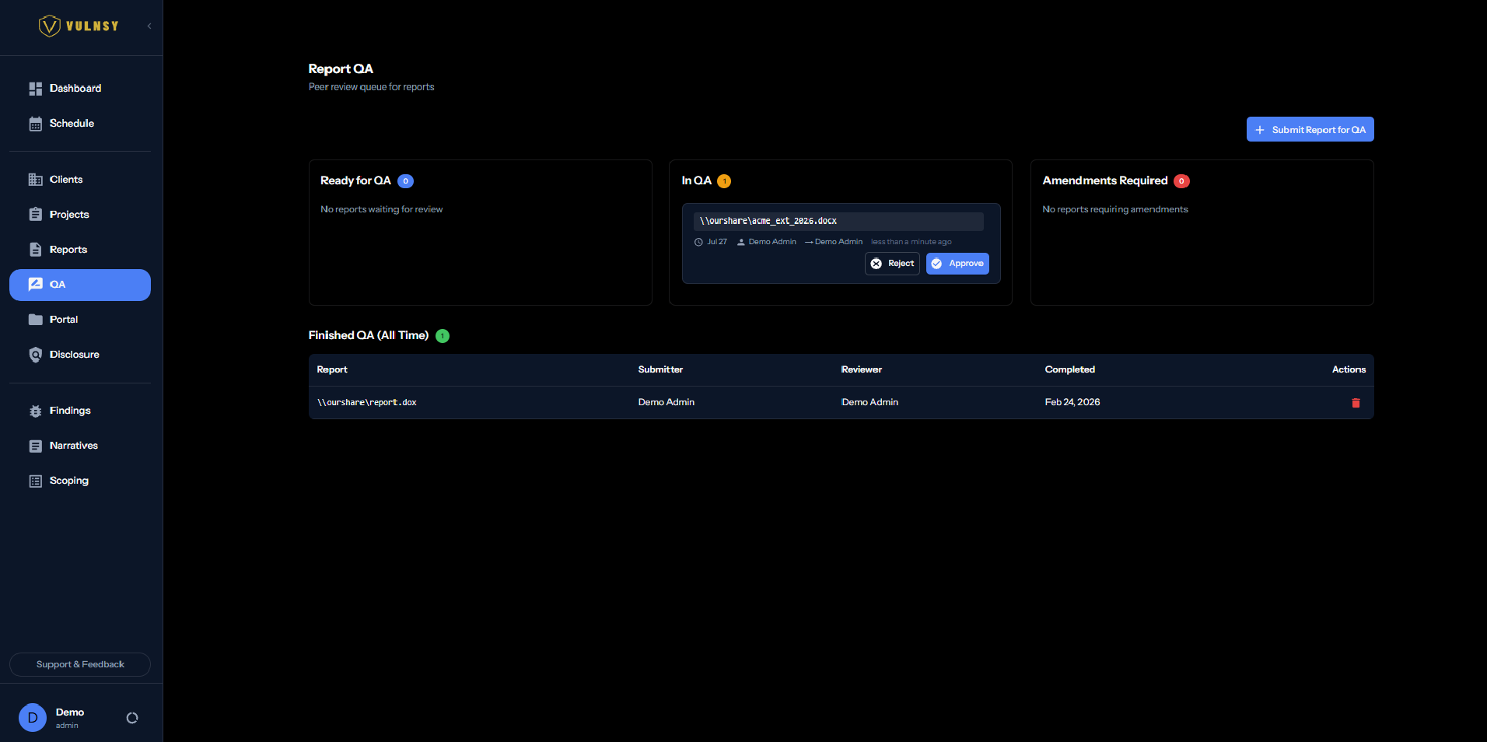Click the Amendments Required count badge

[x=1181, y=181]
